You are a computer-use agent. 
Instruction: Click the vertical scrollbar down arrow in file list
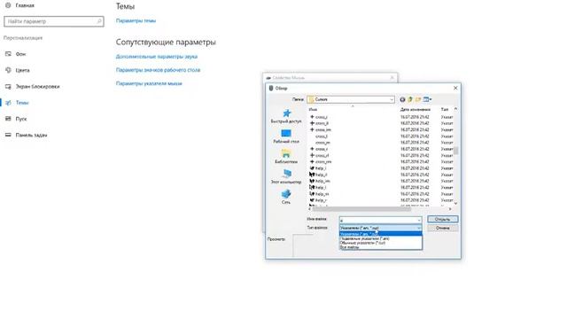pyautogui.click(x=455, y=203)
